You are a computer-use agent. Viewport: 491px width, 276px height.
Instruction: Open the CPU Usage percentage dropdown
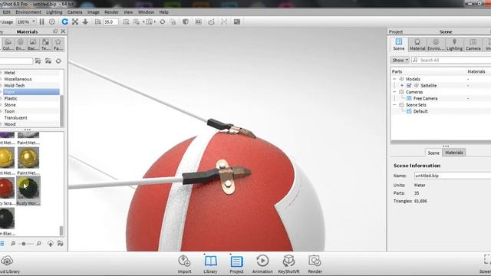point(26,22)
